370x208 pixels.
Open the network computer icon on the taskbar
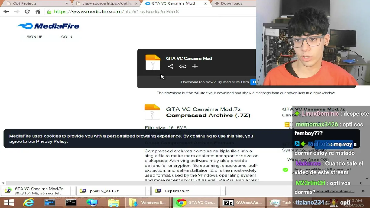(92, 203)
